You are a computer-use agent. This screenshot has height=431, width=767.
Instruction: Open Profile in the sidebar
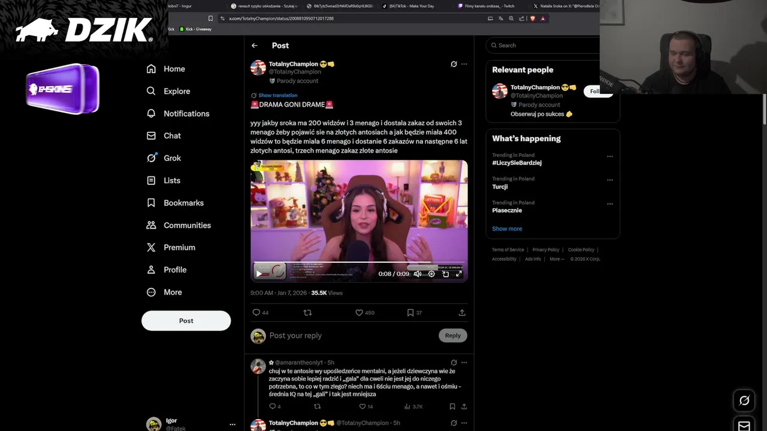pos(167,270)
